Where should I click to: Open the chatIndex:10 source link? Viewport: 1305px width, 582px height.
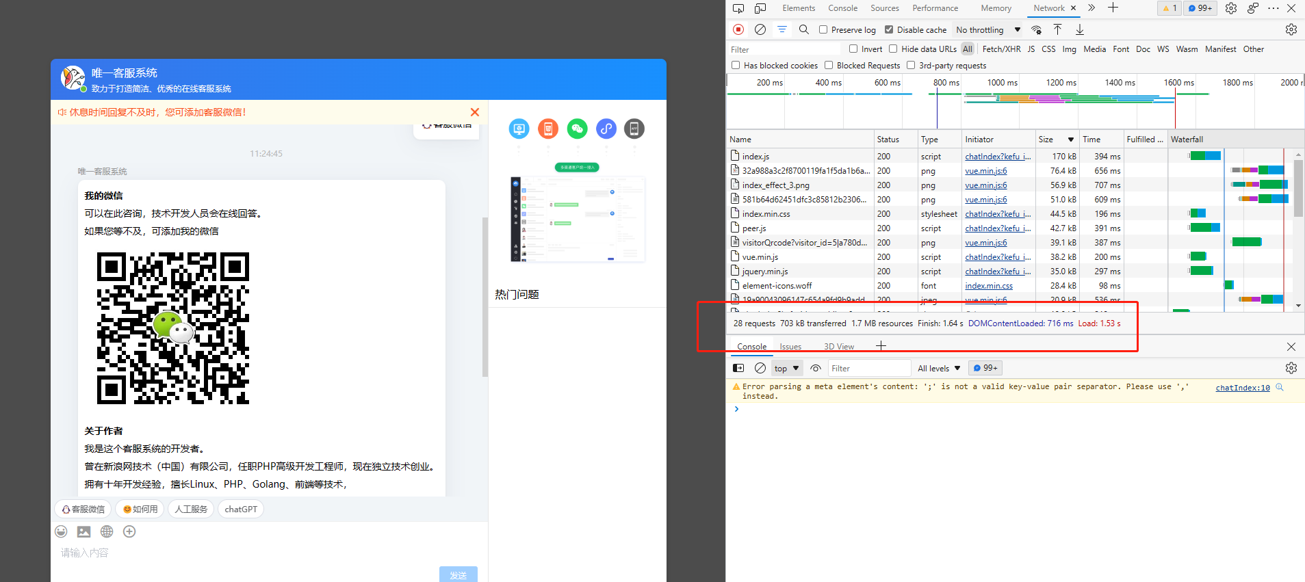point(1243,388)
